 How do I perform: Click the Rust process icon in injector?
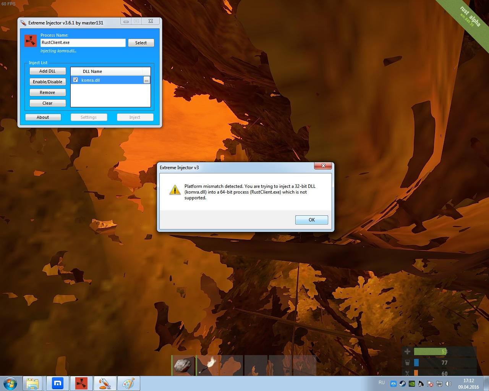click(x=31, y=41)
